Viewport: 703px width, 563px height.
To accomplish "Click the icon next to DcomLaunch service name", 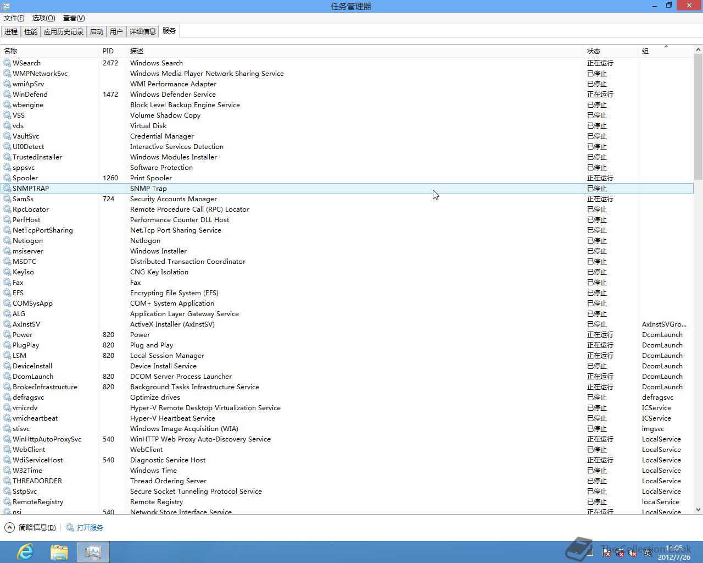I will pyautogui.click(x=7, y=376).
